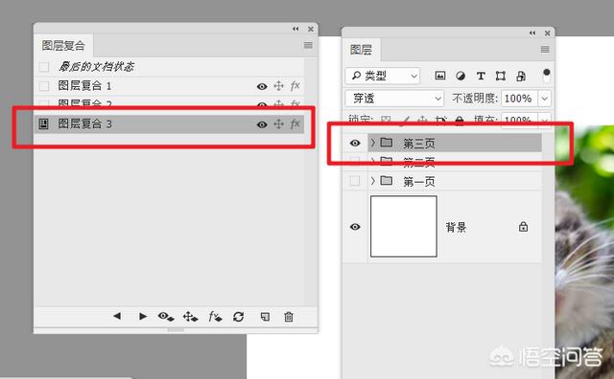The height and width of the screenshot is (379, 614).
Task: Click the 背景 layer white thumbnail
Action: pos(404,226)
